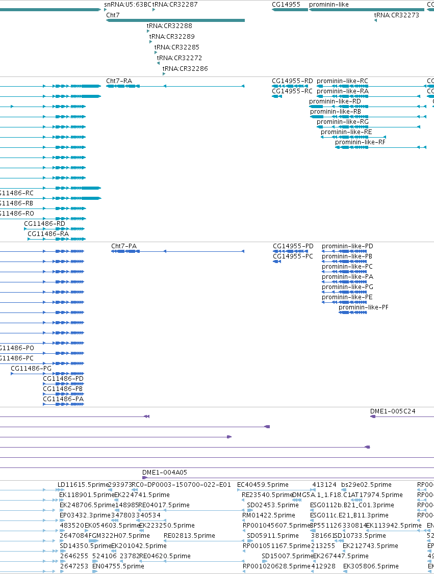The height and width of the screenshot is (574, 434).
Task: Pick the prominin-like-RG transcript
Action: (368, 127)
